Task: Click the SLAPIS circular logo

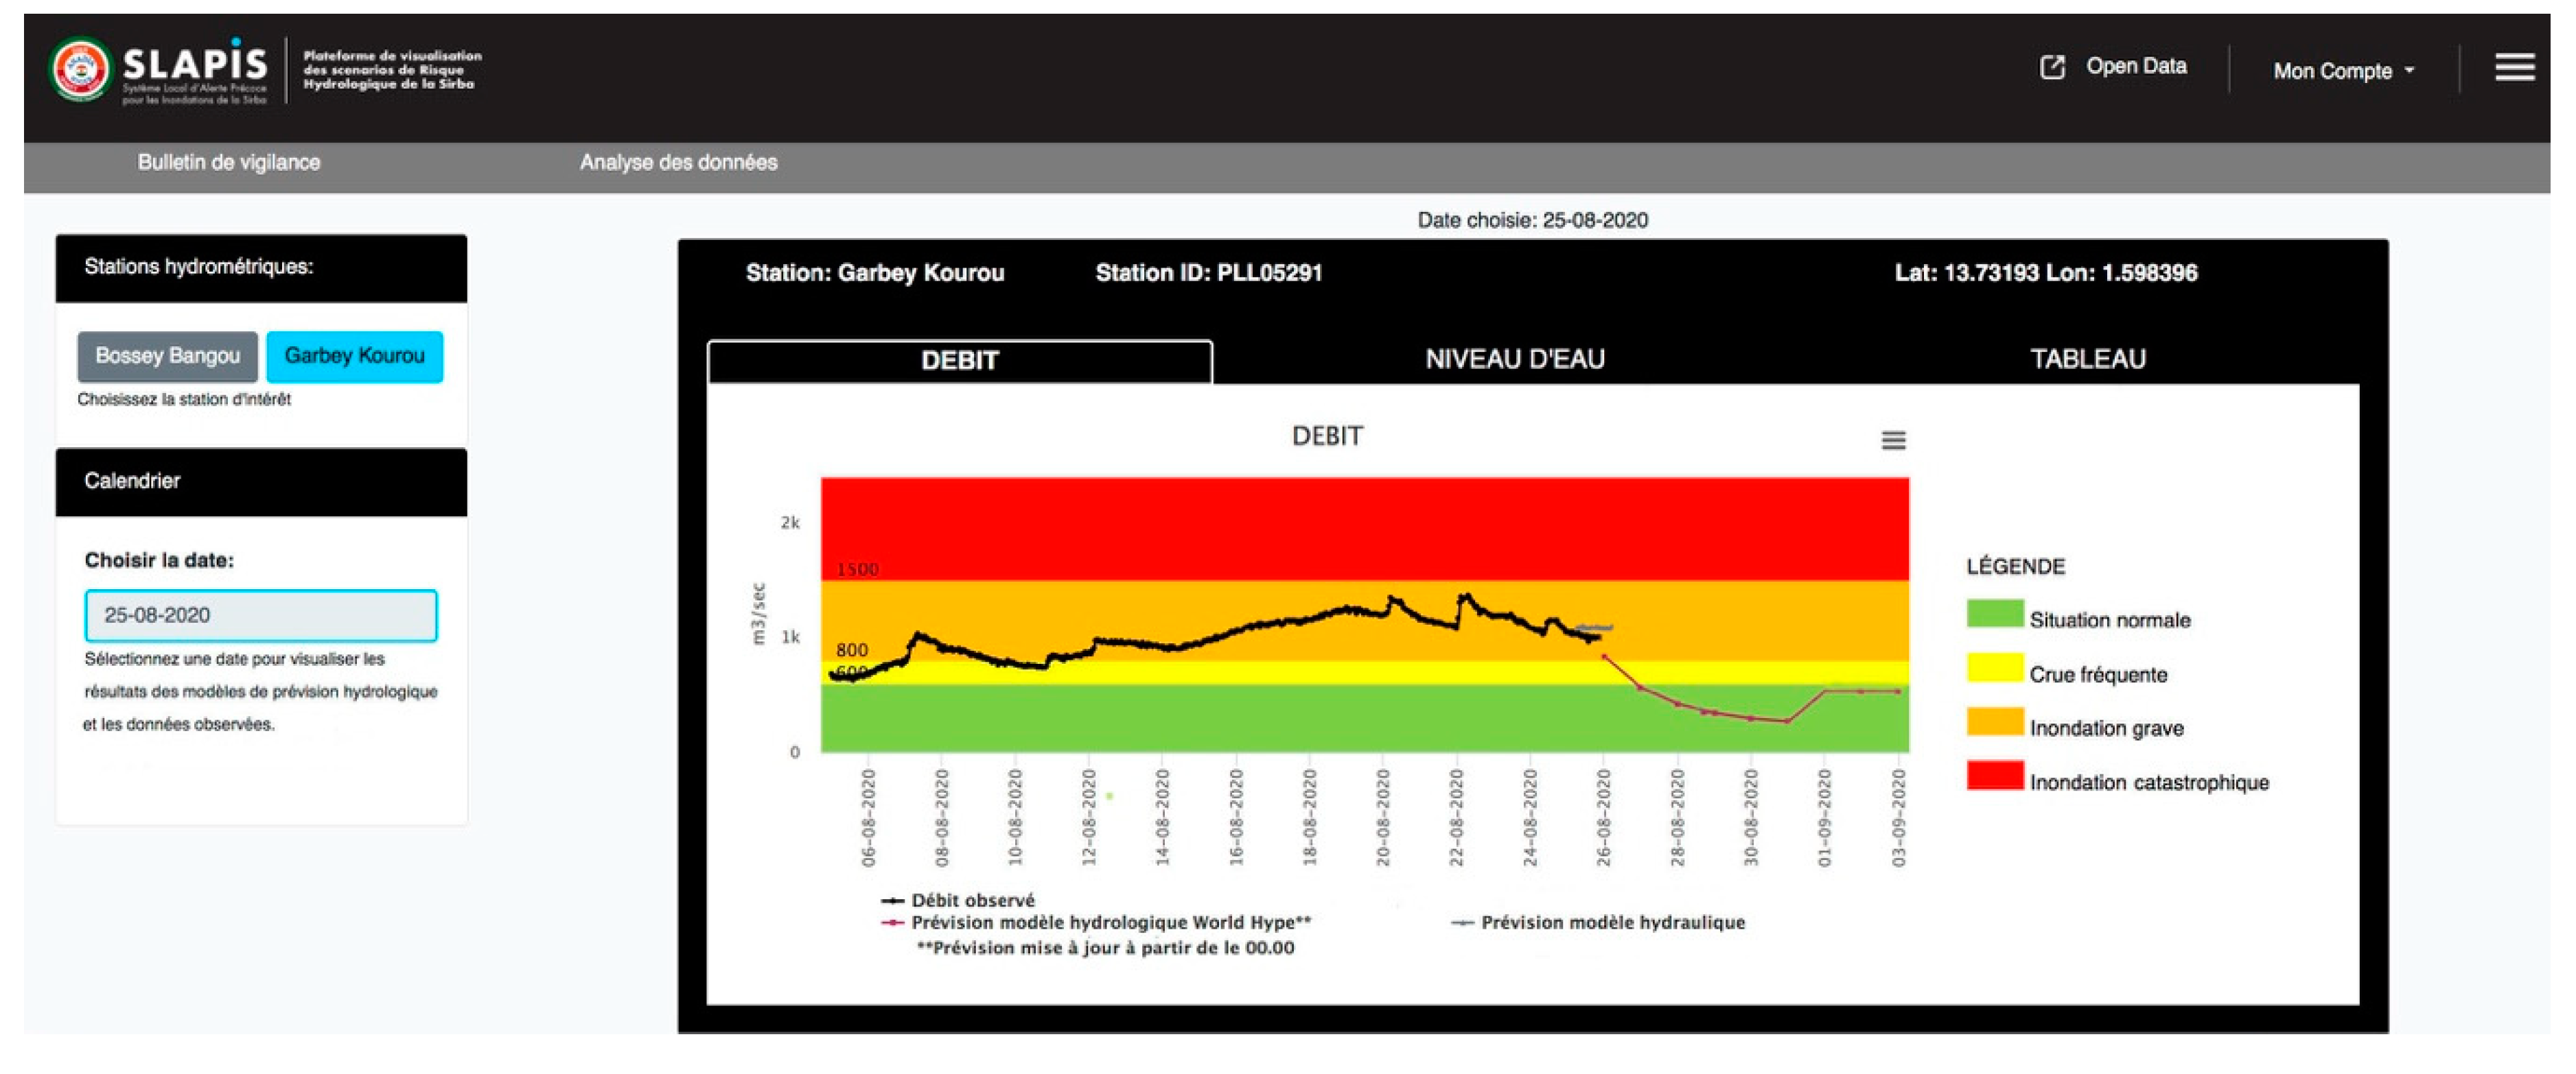Action: 80,70
